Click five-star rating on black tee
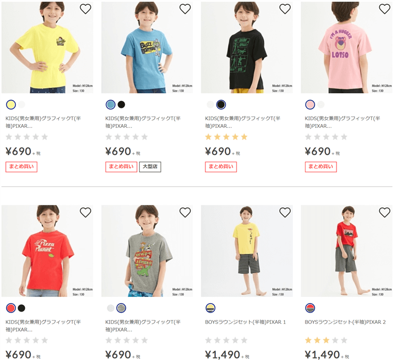395x360 pixels. point(226,137)
